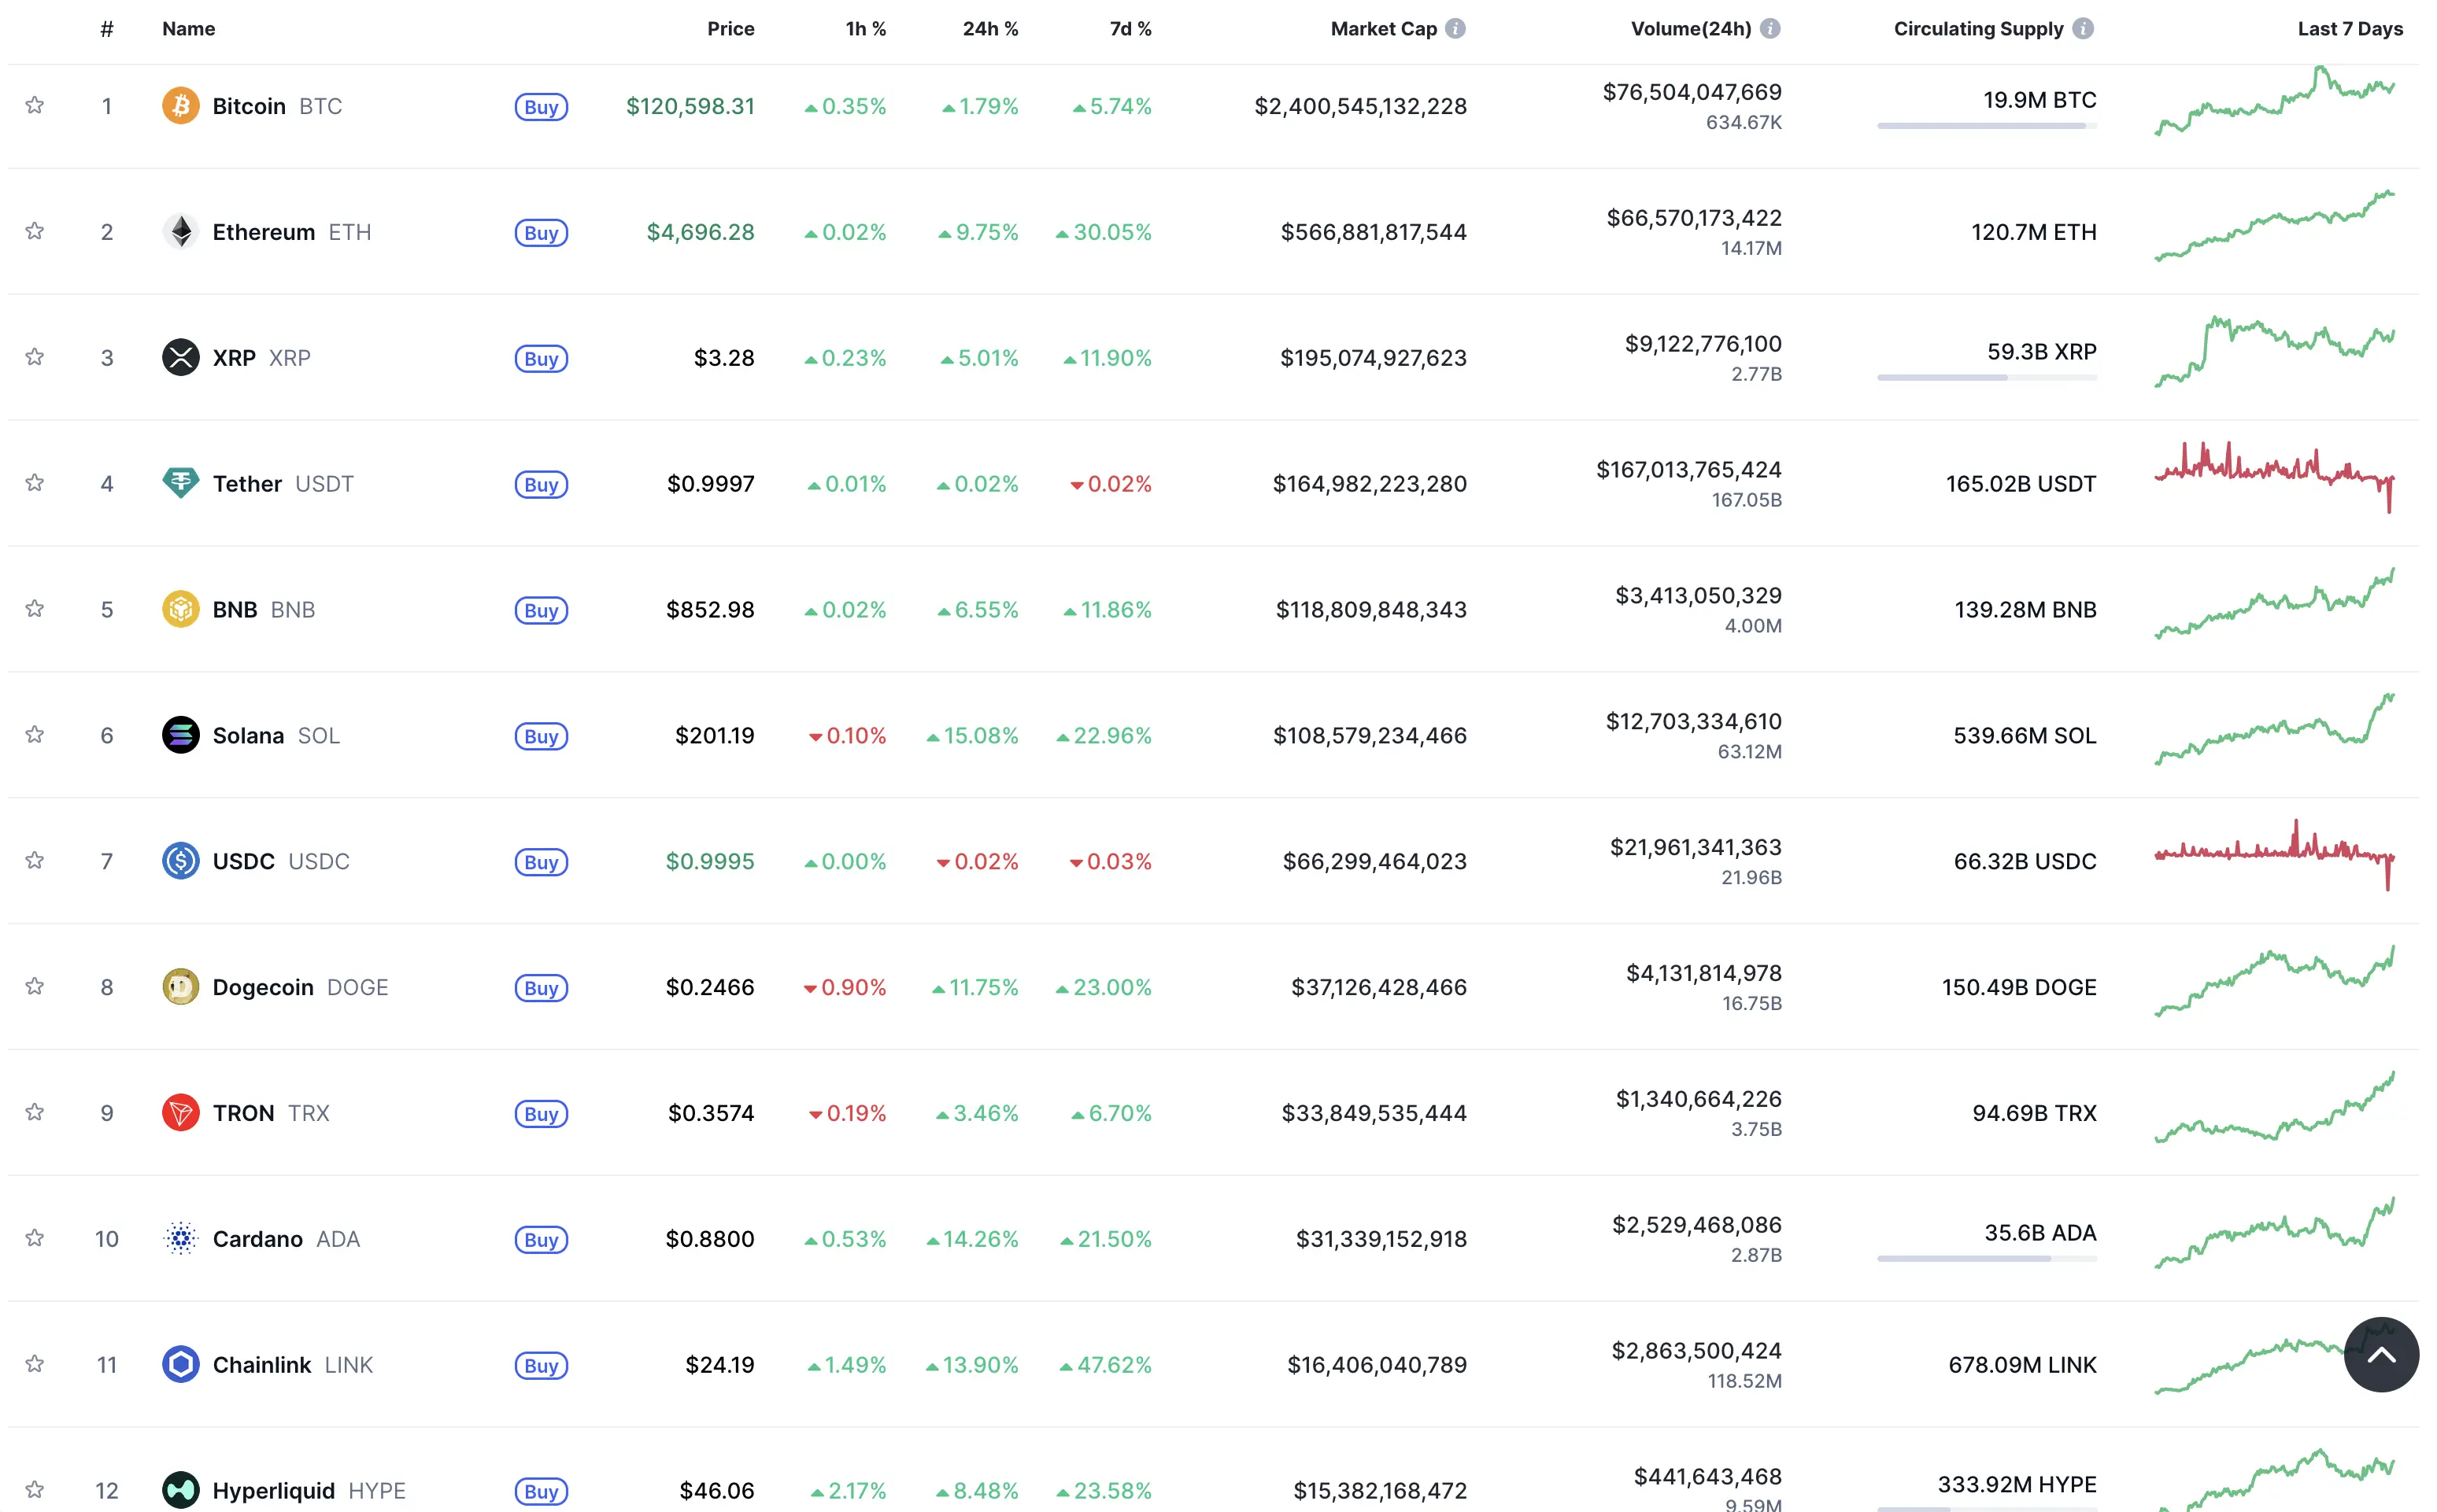Open the Circulating Supply info tooltip
Viewport: 2437px width, 1512px height.
pos(2084,28)
